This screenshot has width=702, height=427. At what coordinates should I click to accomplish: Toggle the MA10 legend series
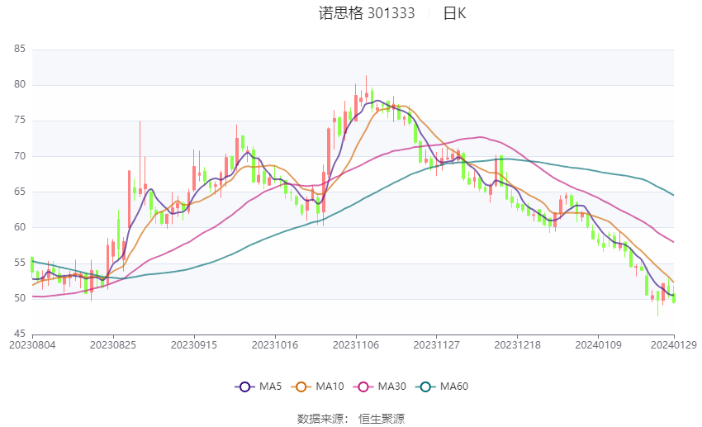point(317,387)
